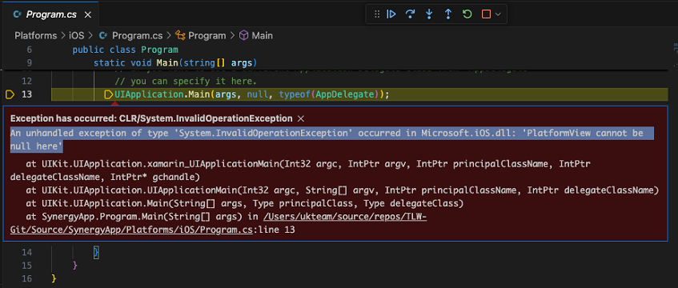The height and width of the screenshot is (288, 678).
Task: Stop debugging with red square
Action: pos(486,14)
